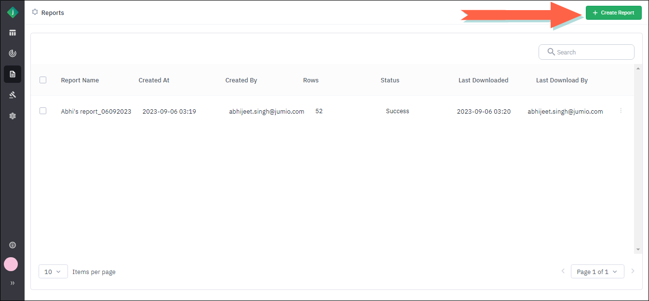Click the Report Name column header
The width and height of the screenshot is (649, 301).
[x=80, y=80]
